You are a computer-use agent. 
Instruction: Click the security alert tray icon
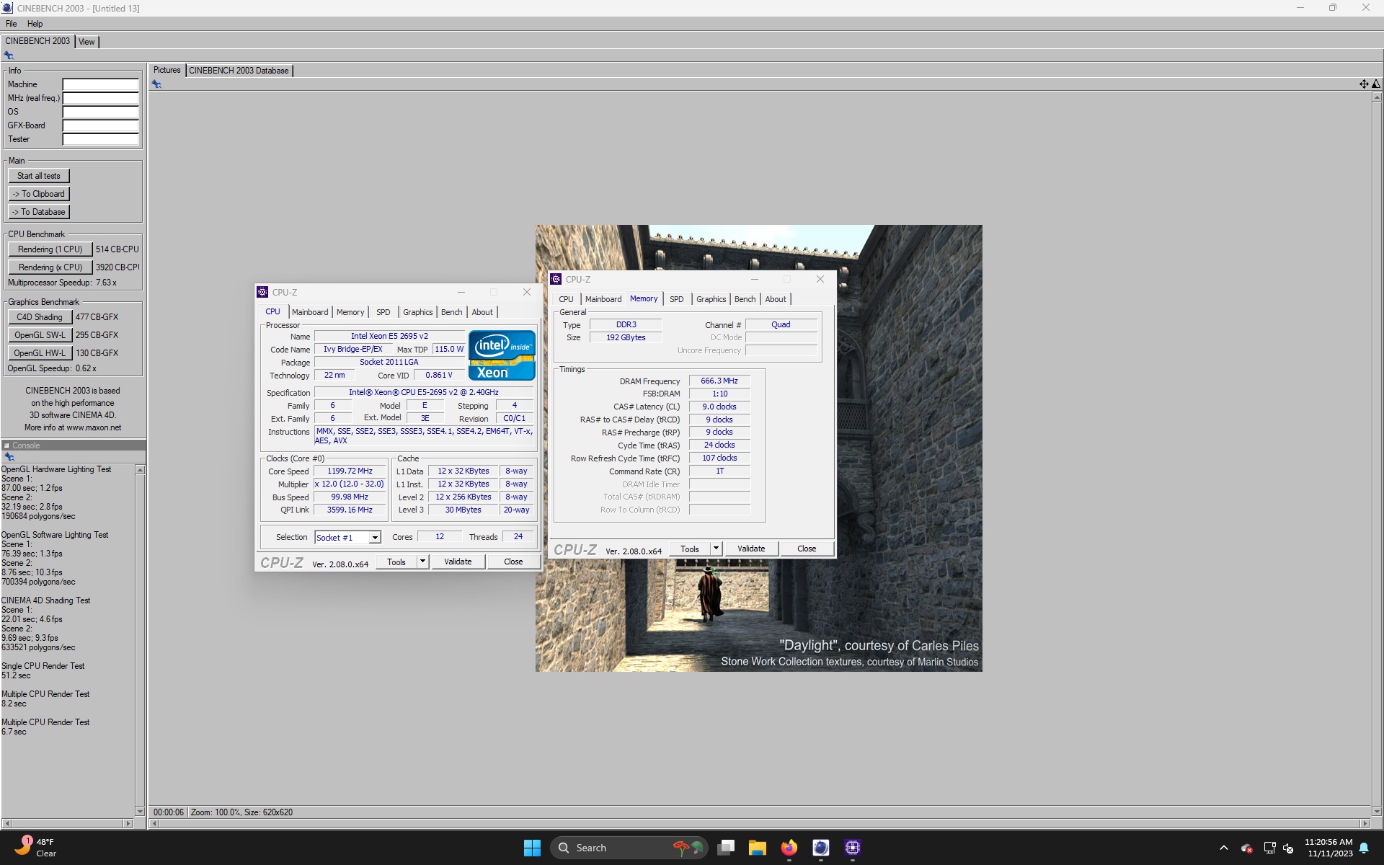pos(1246,848)
